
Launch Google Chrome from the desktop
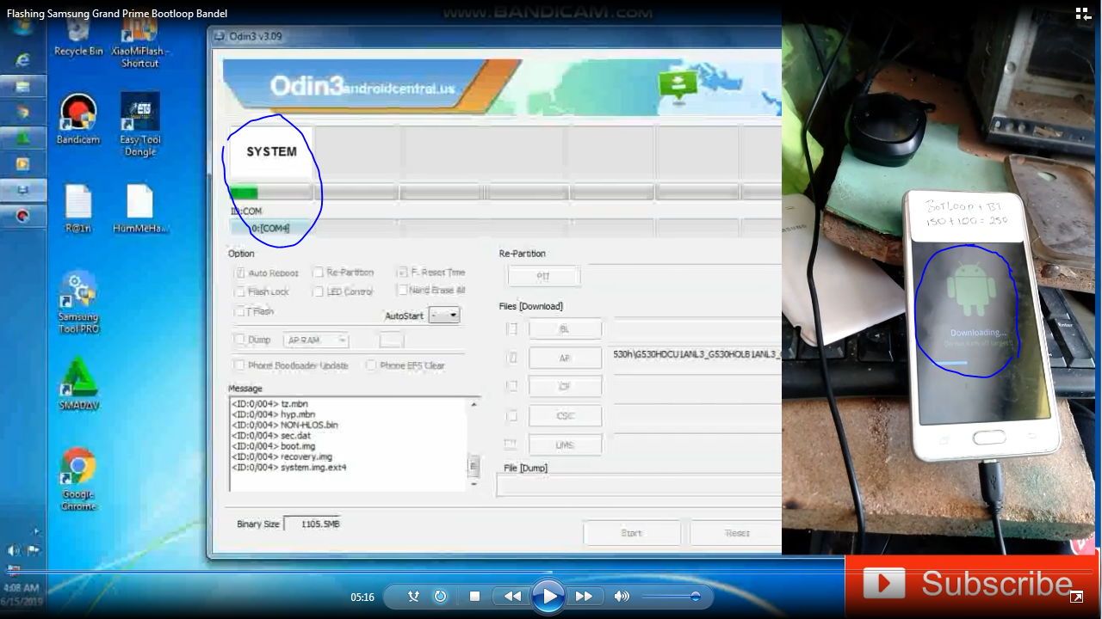tap(78, 480)
